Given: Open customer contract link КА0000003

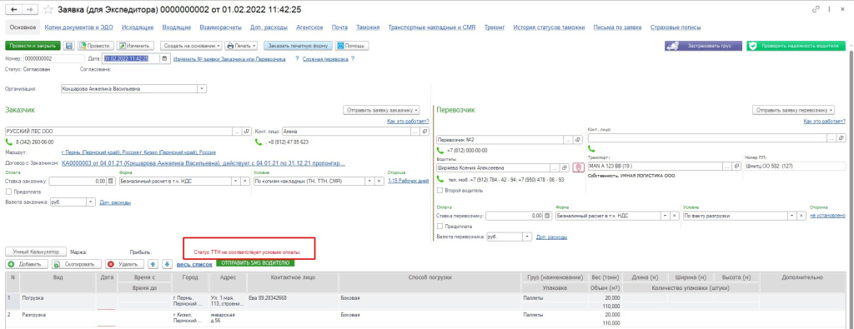Looking at the screenshot, I should (204, 162).
